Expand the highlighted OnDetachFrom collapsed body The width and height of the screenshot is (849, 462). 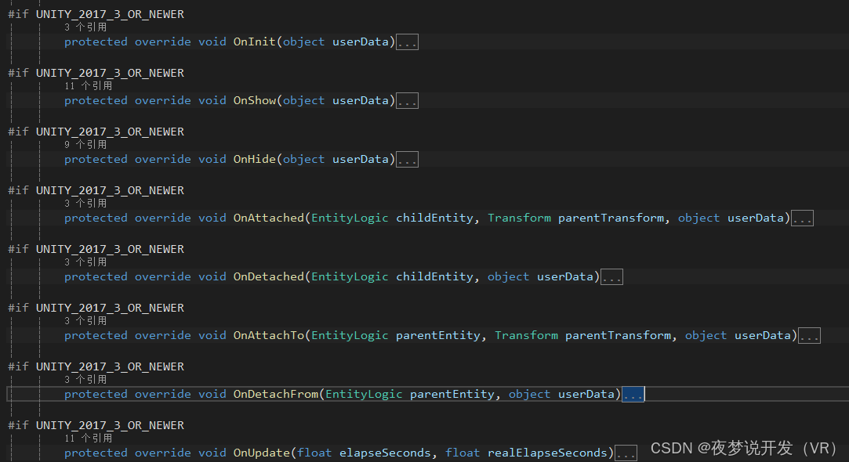(633, 395)
